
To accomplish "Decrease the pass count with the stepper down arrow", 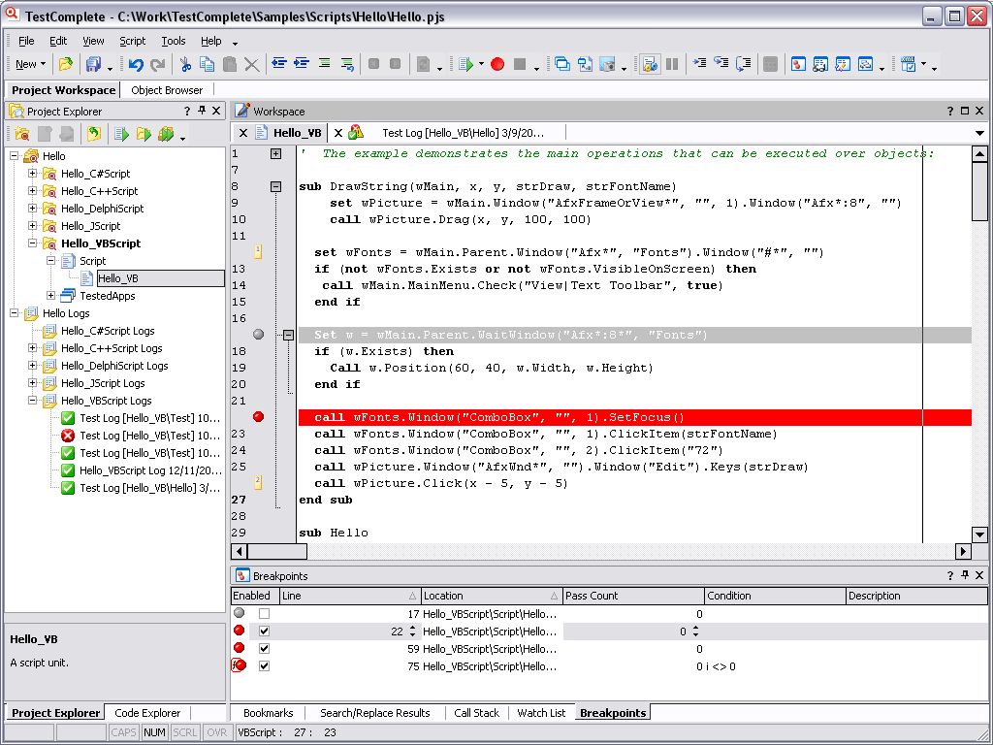I will pos(695,634).
